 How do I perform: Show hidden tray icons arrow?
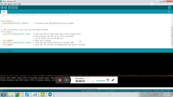tap(148, 95)
